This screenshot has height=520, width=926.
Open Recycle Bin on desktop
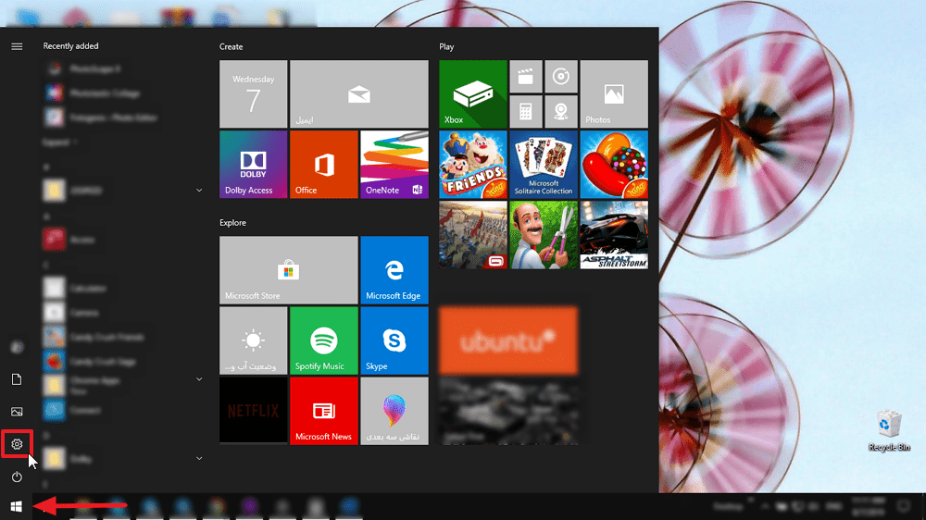point(889,431)
